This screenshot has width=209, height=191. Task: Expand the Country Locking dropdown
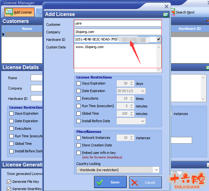click(156, 170)
